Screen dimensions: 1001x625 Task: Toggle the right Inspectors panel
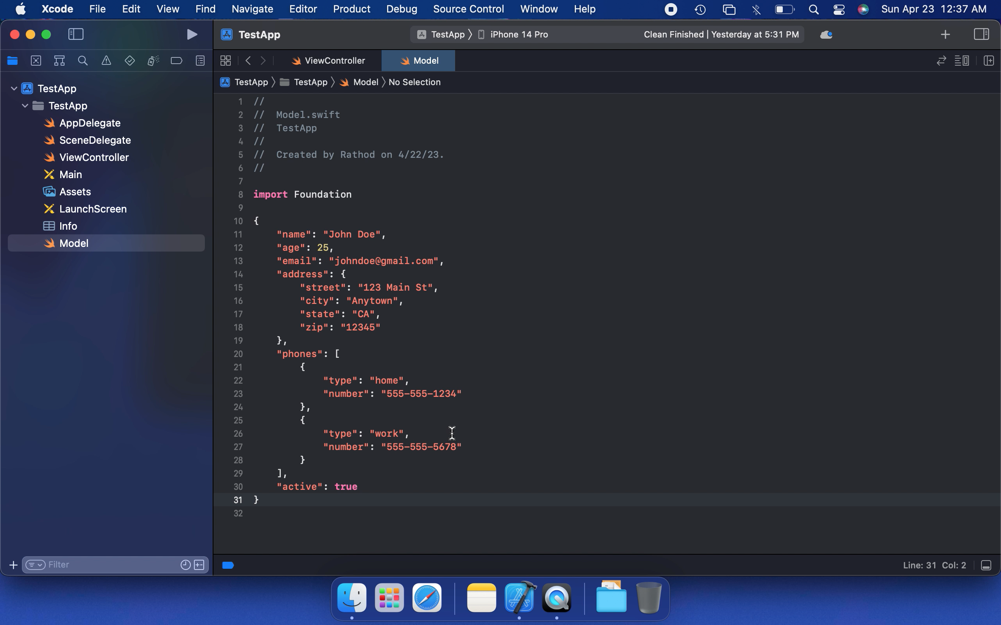coord(981,34)
